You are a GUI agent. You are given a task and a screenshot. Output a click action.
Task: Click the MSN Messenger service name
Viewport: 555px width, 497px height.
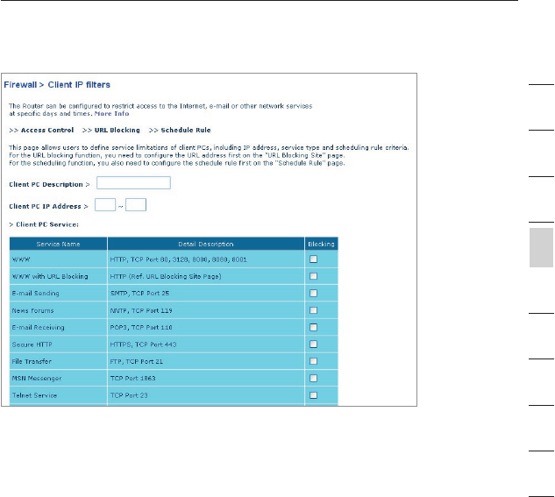37,379
